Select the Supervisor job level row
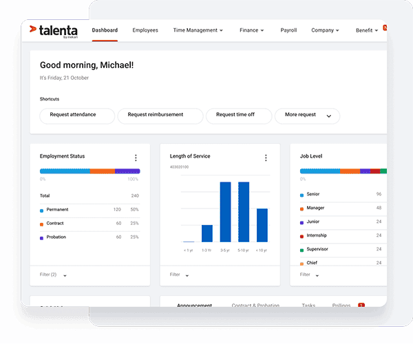Image resolution: width=413 pixels, height=344 pixels. [343, 249]
